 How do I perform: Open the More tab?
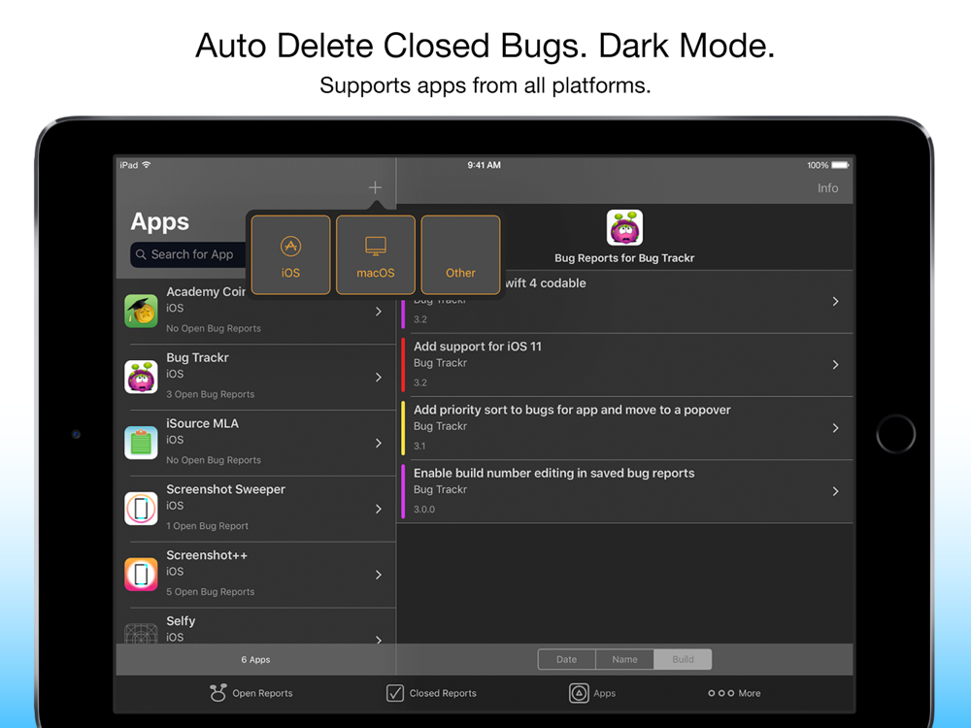click(x=734, y=693)
